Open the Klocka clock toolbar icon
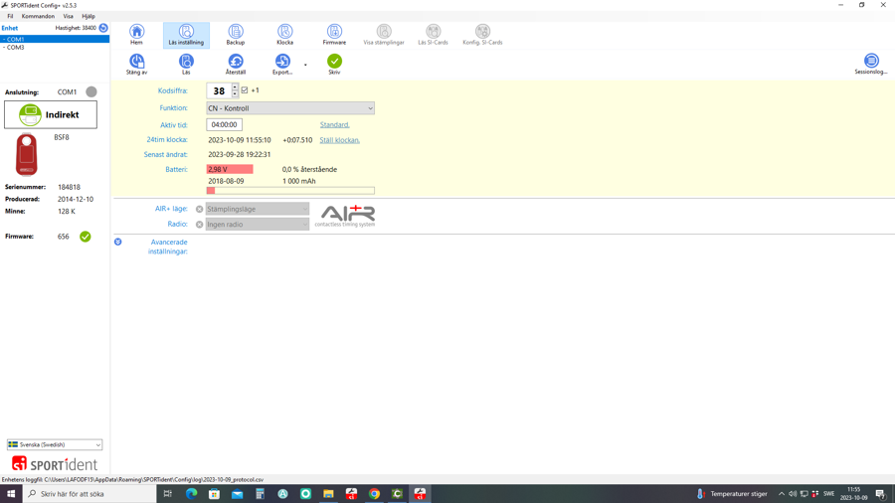 pyautogui.click(x=284, y=35)
